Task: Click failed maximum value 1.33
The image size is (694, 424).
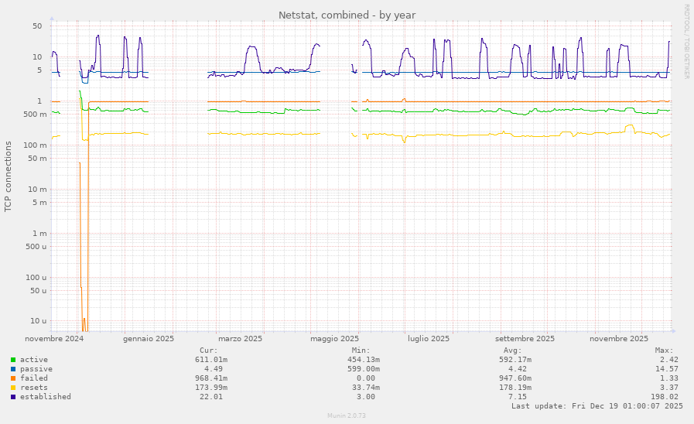Action: [x=669, y=378]
